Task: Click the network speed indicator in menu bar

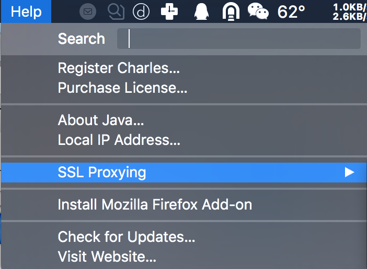Action: (x=349, y=11)
